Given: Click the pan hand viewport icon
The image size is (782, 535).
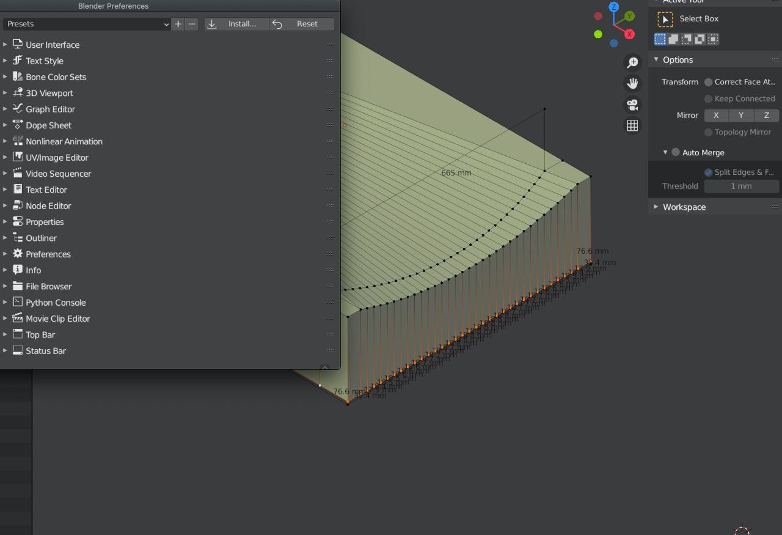Looking at the screenshot, I should [632, 83].
